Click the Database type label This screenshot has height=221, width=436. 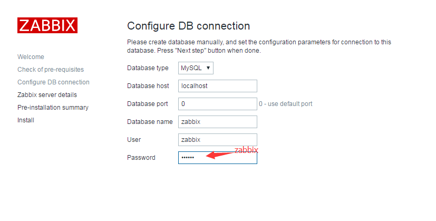148,68
